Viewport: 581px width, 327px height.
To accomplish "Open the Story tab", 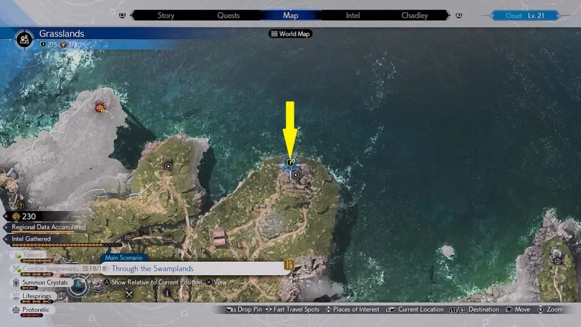I will 166,15.
